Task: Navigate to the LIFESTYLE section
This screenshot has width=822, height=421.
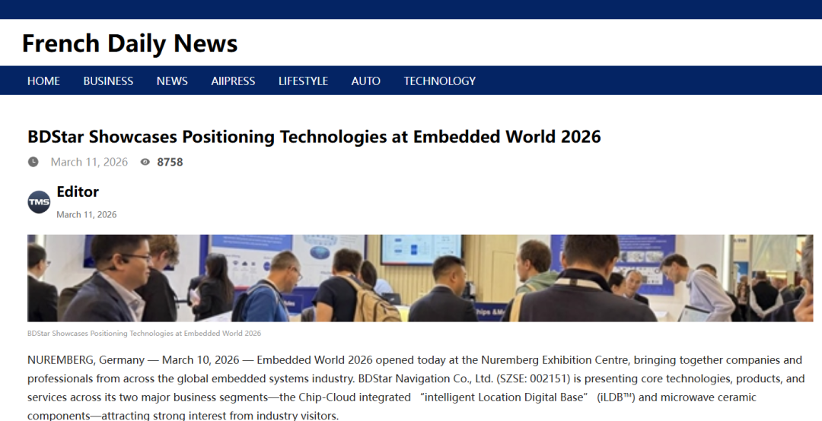Action: tap(303, 81)
